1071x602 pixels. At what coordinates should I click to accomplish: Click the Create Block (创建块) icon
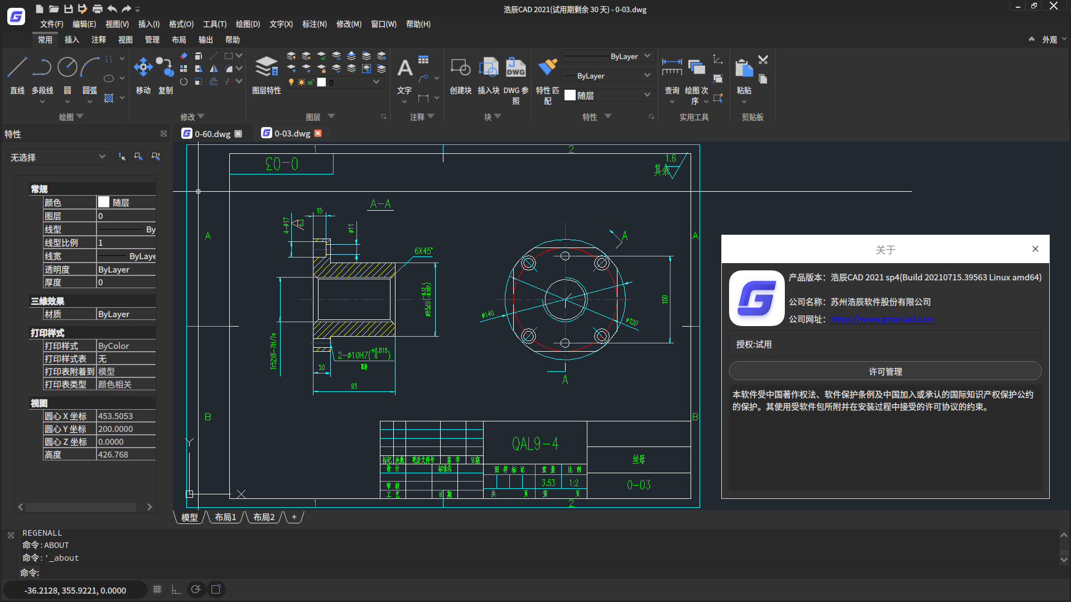point(460,68)
